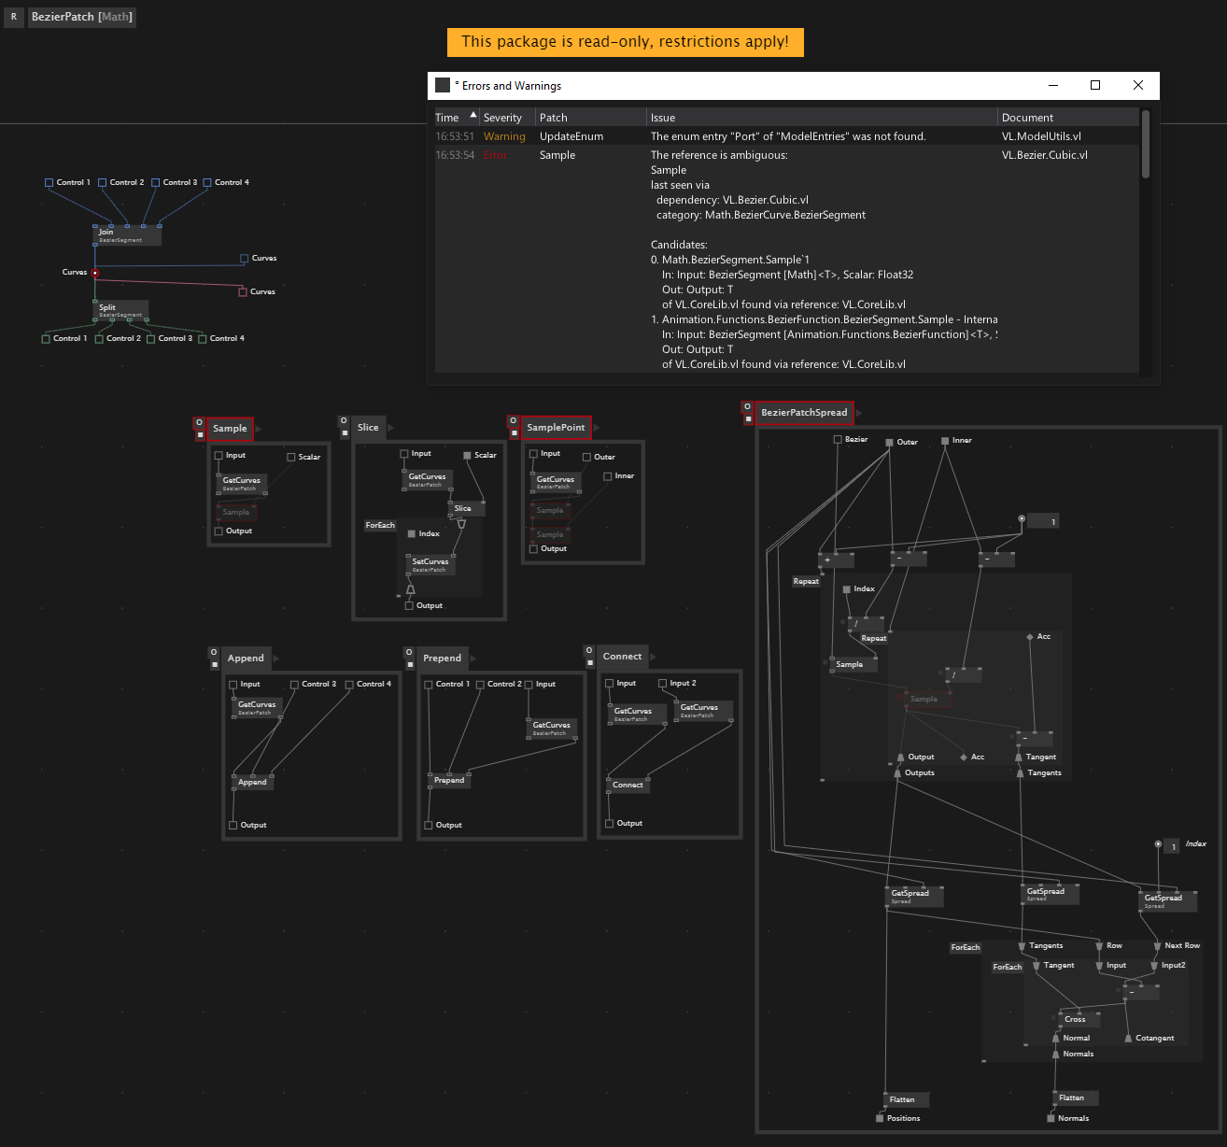Image resolution: width=1227 pixels, height=1147 pixels.
Task: Click the Index value box showing 1
Action: click(1171, 847)
